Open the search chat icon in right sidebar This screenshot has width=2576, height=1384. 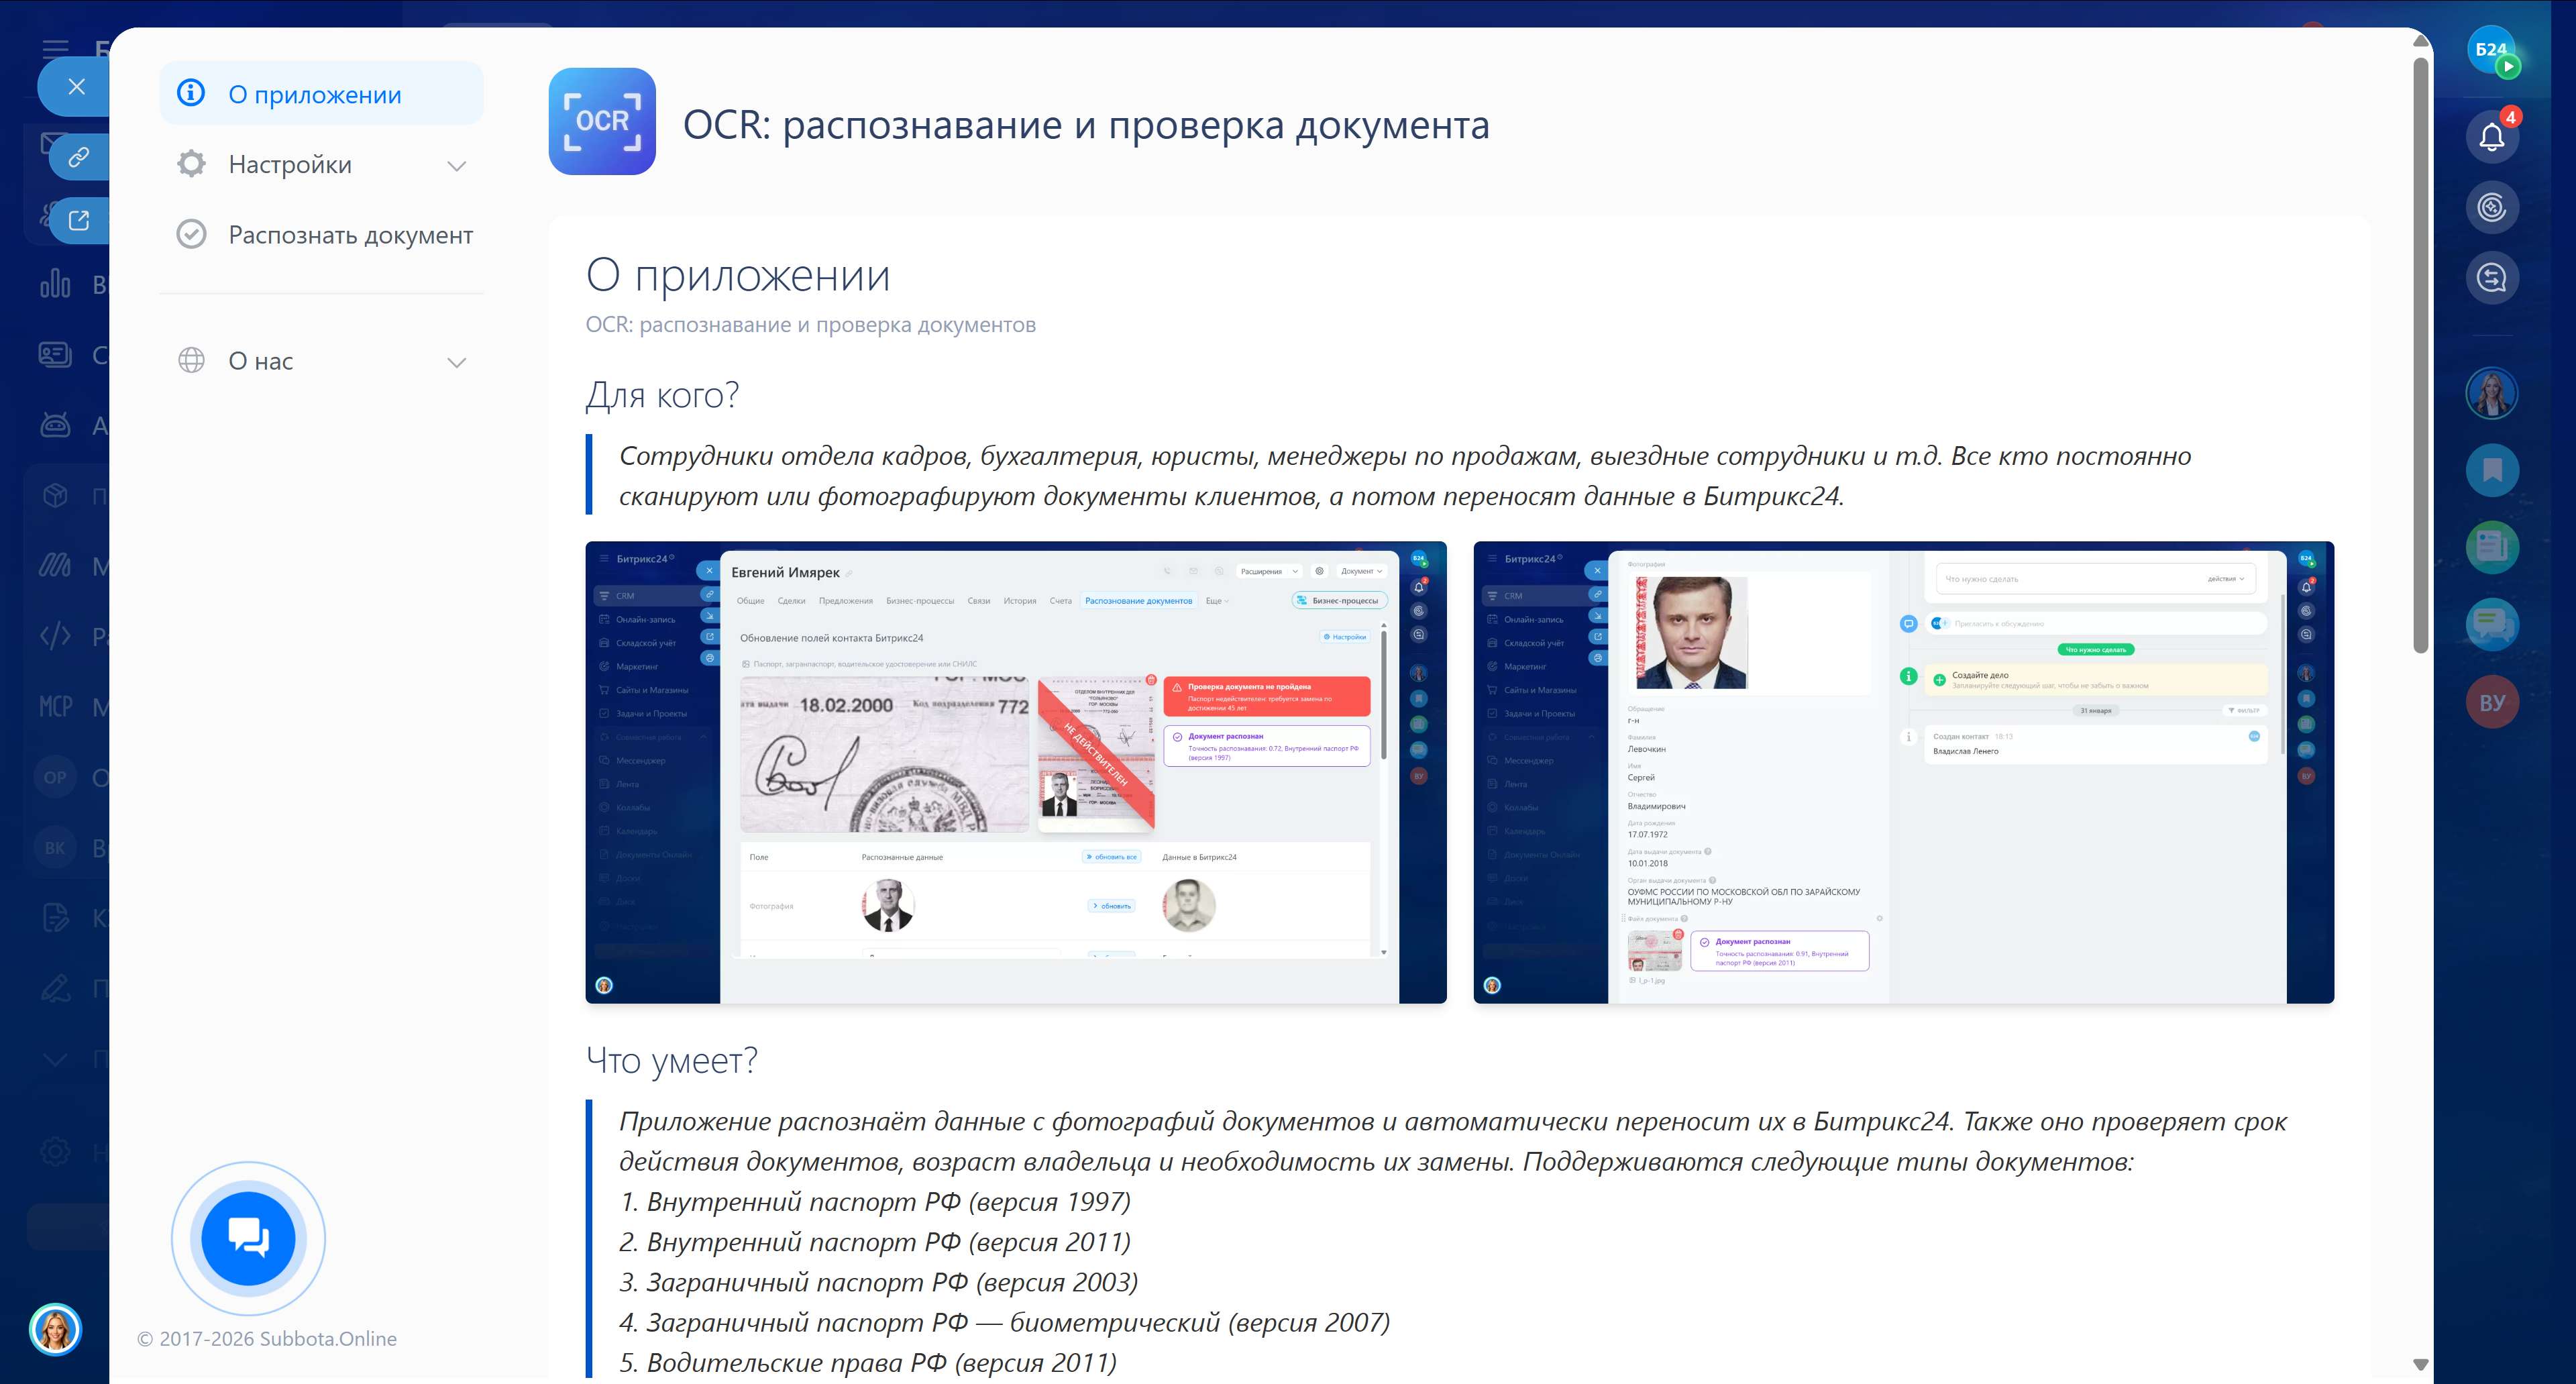coord(2491,277)
